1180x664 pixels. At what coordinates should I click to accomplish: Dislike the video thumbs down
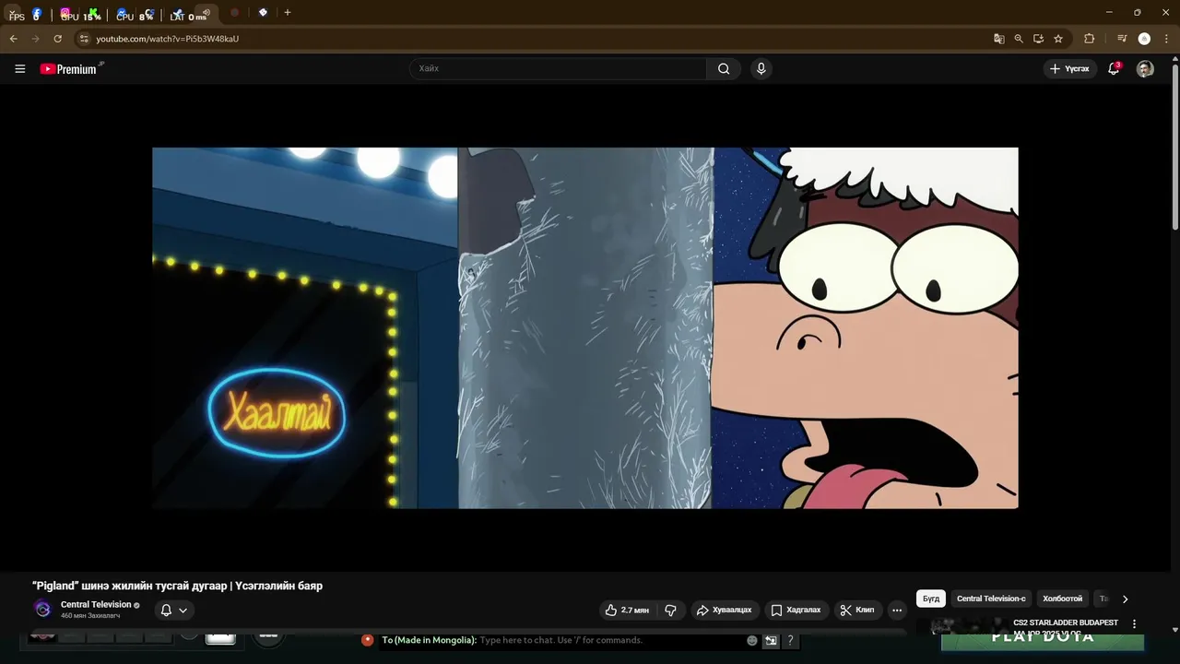click(x=670, y=610)
